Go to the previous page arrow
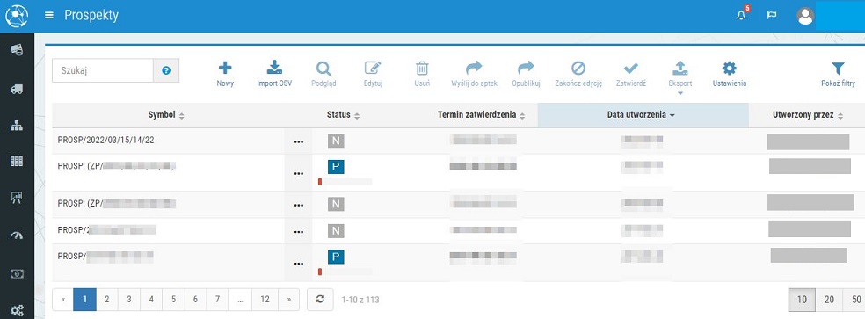 point(63,299)
